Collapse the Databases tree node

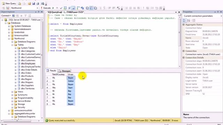point(6,23)
